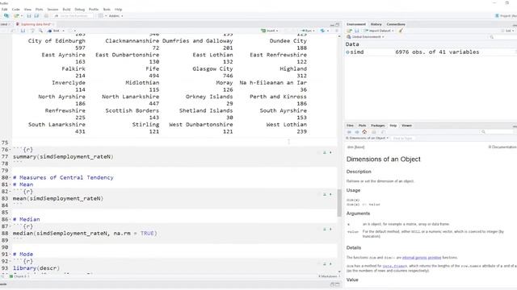Open the Build menu
This screenshot has height=290, width=517.
(66, 10)
